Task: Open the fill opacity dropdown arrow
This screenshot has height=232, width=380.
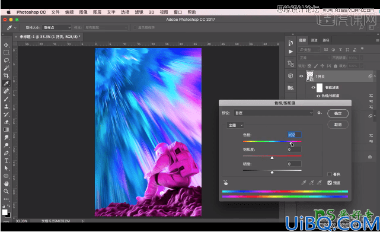Action: (x=362, y=66)
